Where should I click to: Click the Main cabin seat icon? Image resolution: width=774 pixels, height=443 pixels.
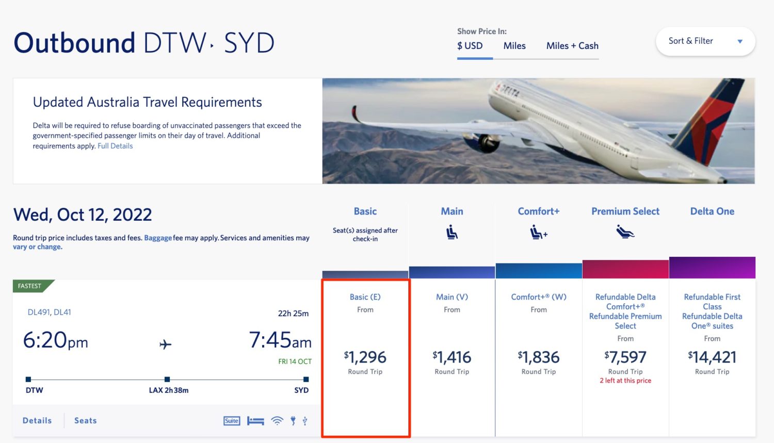tap(452, 233)
